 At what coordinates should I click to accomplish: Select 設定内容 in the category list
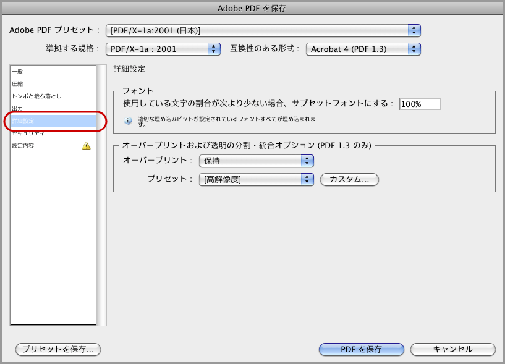tap(53, 146)
